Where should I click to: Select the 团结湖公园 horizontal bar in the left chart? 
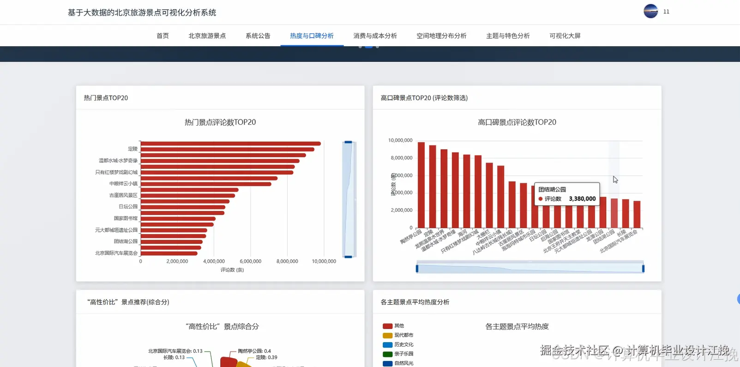[172, 241]
